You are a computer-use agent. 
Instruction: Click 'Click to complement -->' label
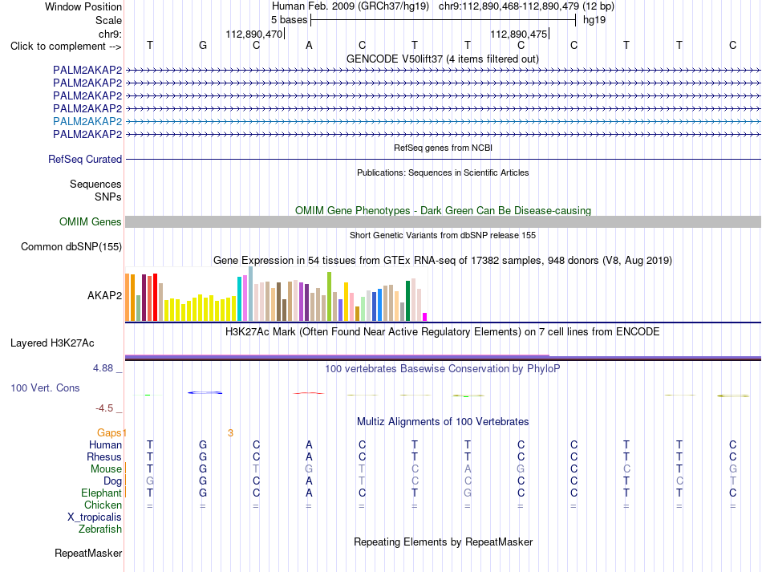pos(66,47)
